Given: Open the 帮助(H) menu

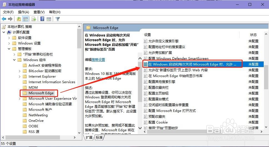Looking at the screenshot, I should tap(55, 12).
